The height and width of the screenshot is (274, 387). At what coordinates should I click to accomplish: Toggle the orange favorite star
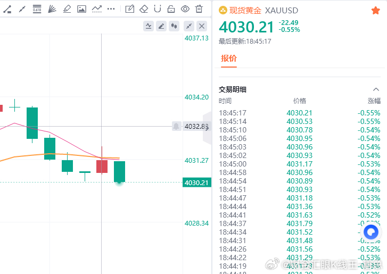(x=376, y=10)
